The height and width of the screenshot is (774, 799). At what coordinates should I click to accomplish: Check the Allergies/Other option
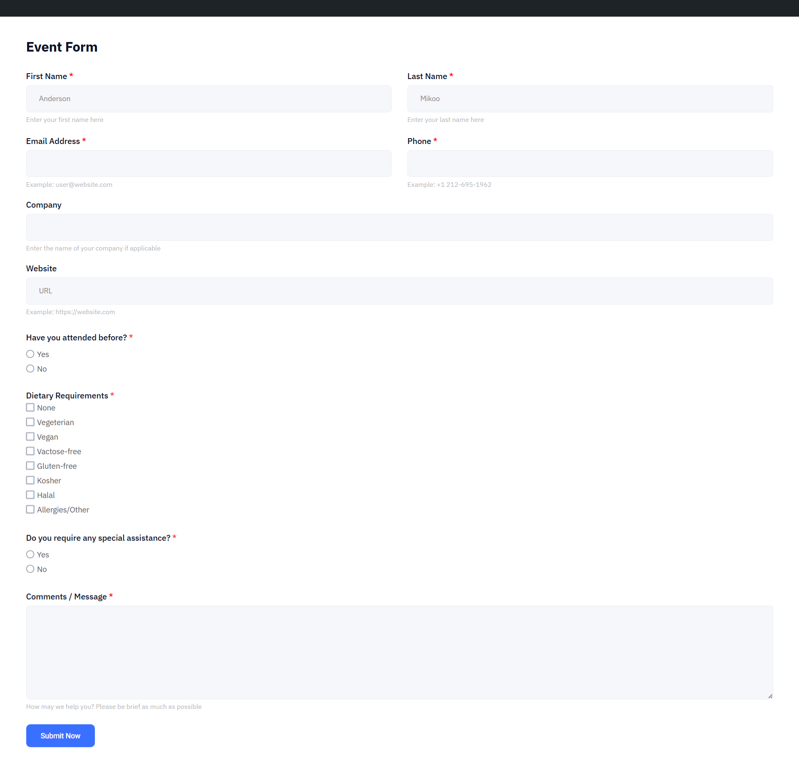click(30, 509)
